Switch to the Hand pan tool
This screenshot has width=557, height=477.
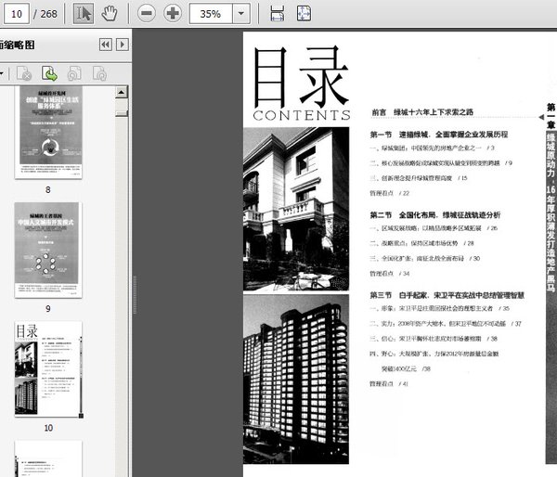tap(110, 13)
